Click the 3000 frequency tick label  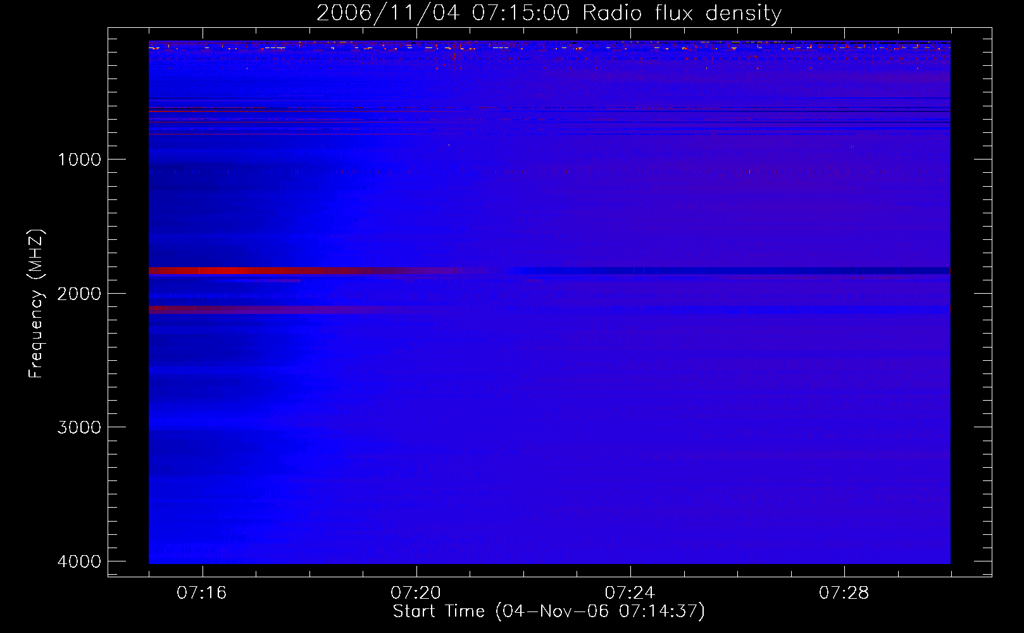[79, 427]
